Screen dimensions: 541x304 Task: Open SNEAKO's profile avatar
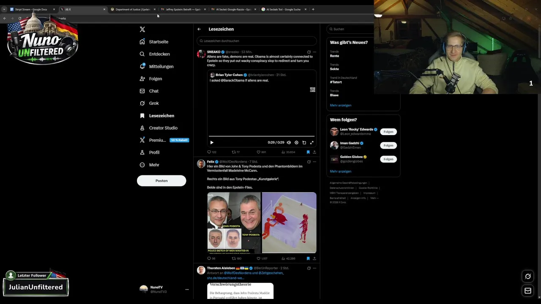click(201, 54)
